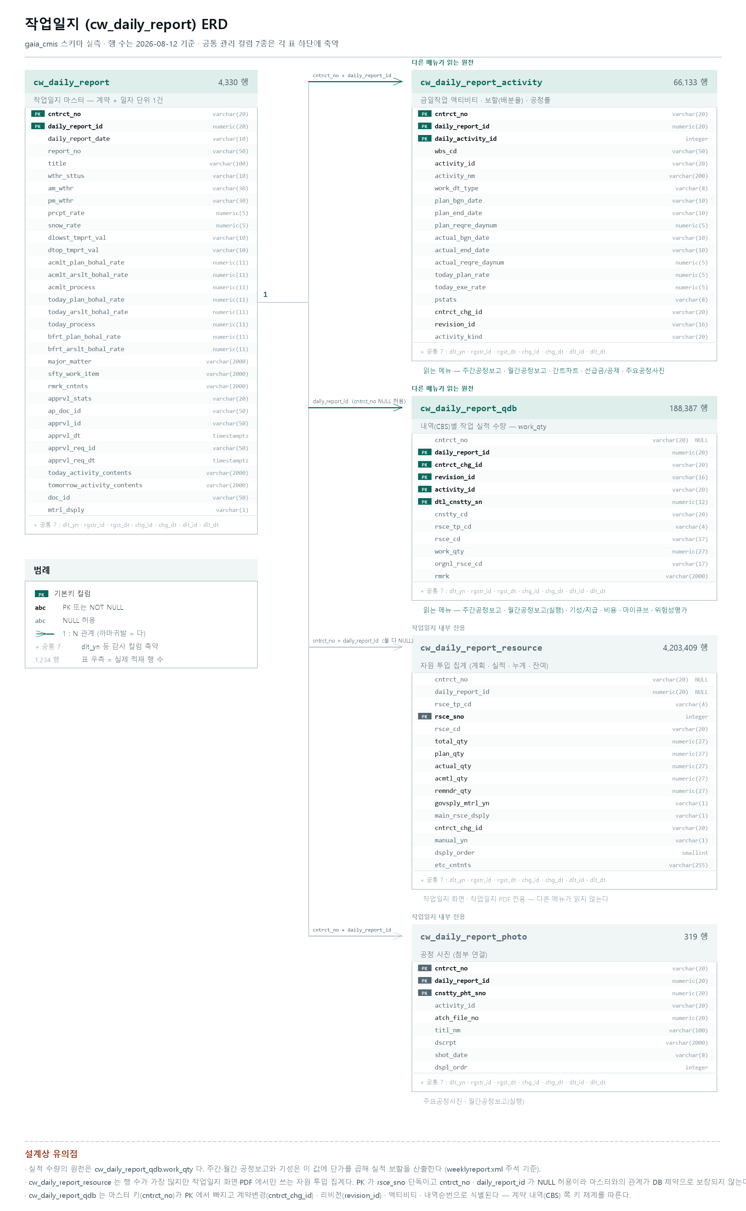The height and width of the screenshot is (1211, 746).
Task: Select the plan_reqre_daynum column name
Action: point(466,225)
